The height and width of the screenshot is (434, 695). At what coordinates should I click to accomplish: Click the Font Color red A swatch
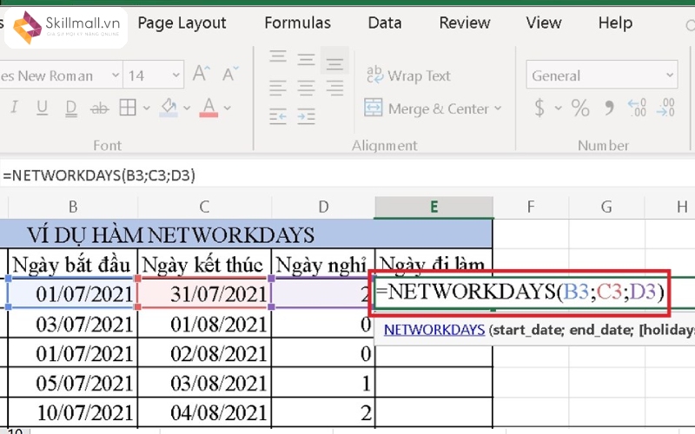point(208,108)
